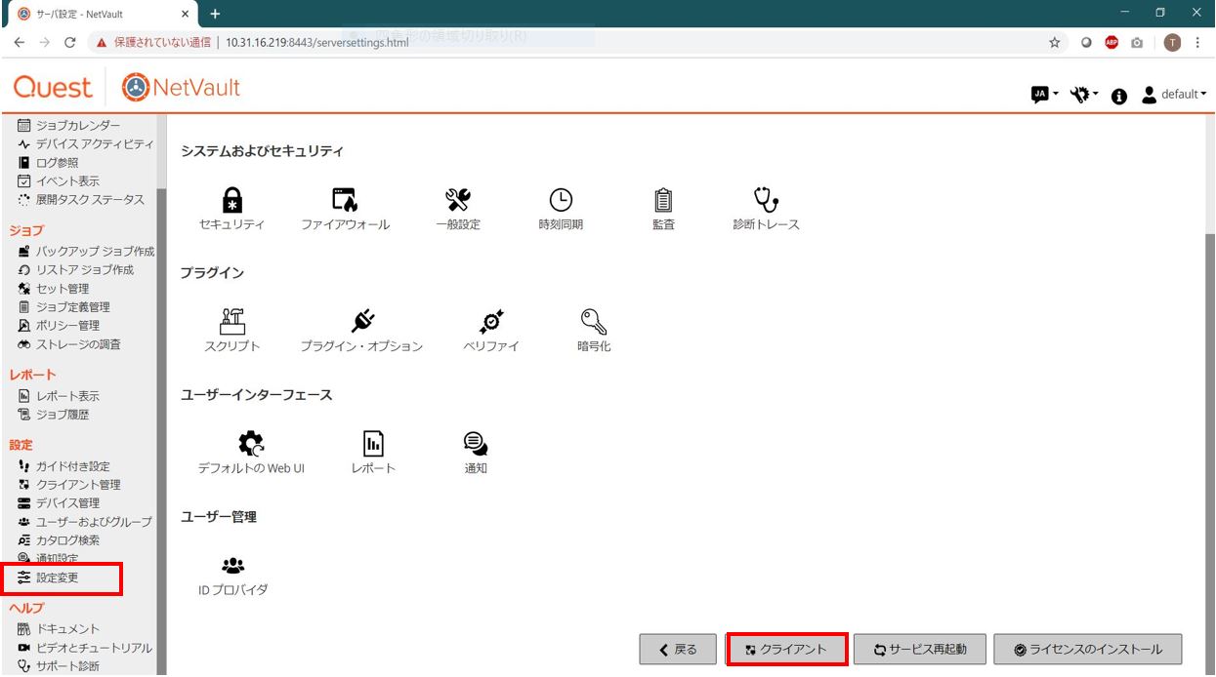1216x677 pixels.
Task: Open the 一般設定 general settings icon
Action: click(458, 200)
